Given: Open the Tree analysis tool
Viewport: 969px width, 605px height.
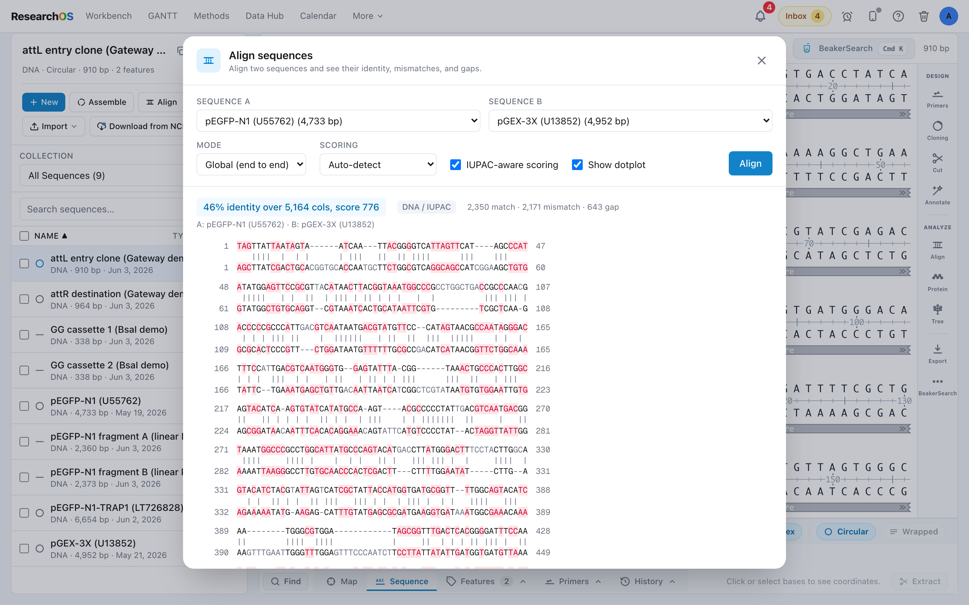Looking at the screenshot, I should [x=937, y=314].
